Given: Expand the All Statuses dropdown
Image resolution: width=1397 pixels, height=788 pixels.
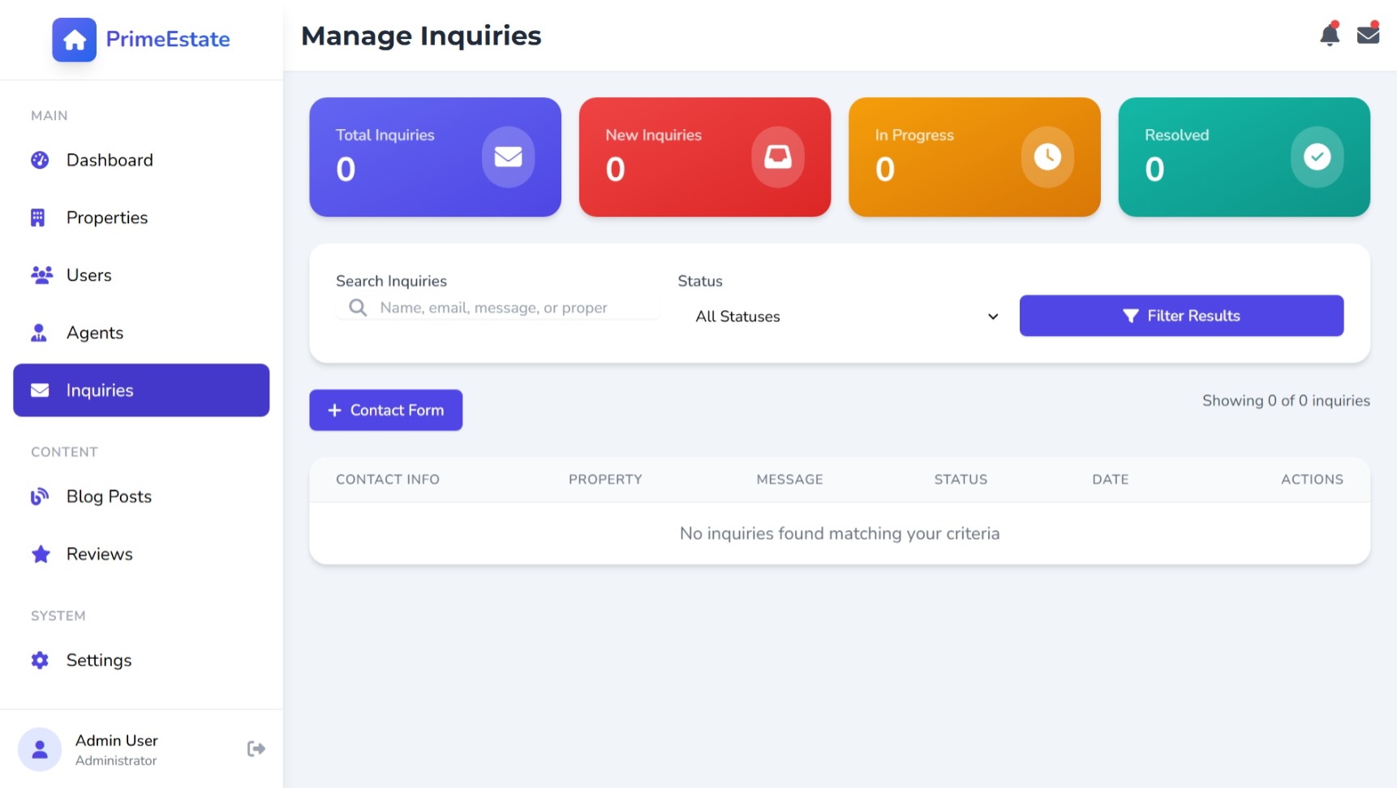Looking at the screenshot, I should coord(845,316).
